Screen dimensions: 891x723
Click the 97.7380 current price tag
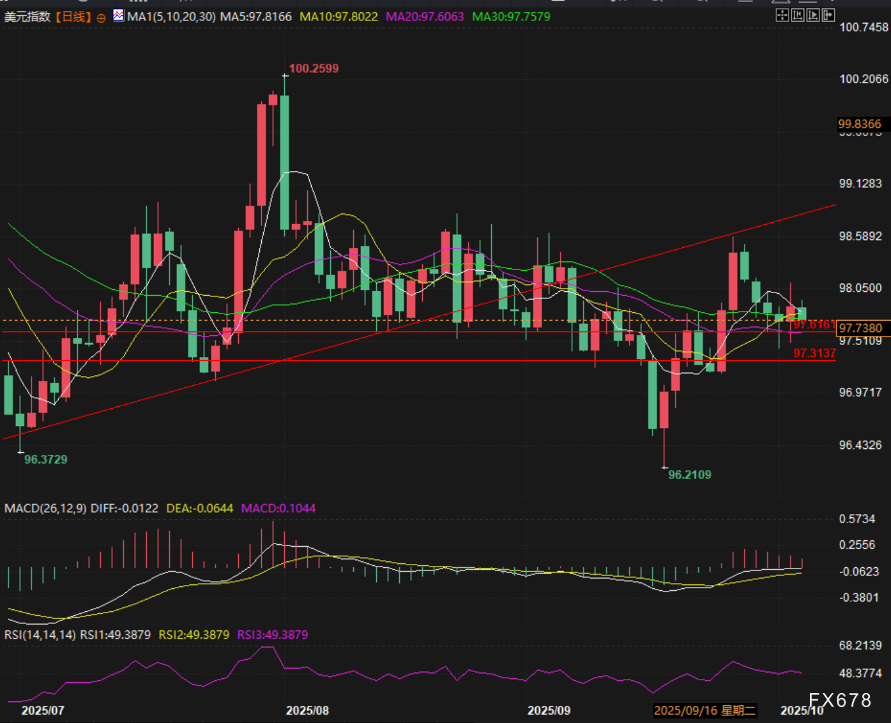[860, 328]
